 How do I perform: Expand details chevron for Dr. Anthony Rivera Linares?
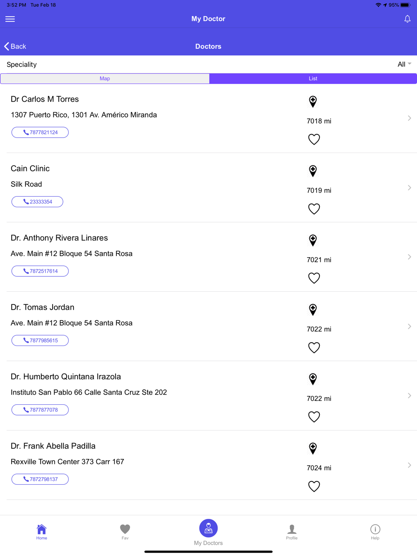click(409, 257)
